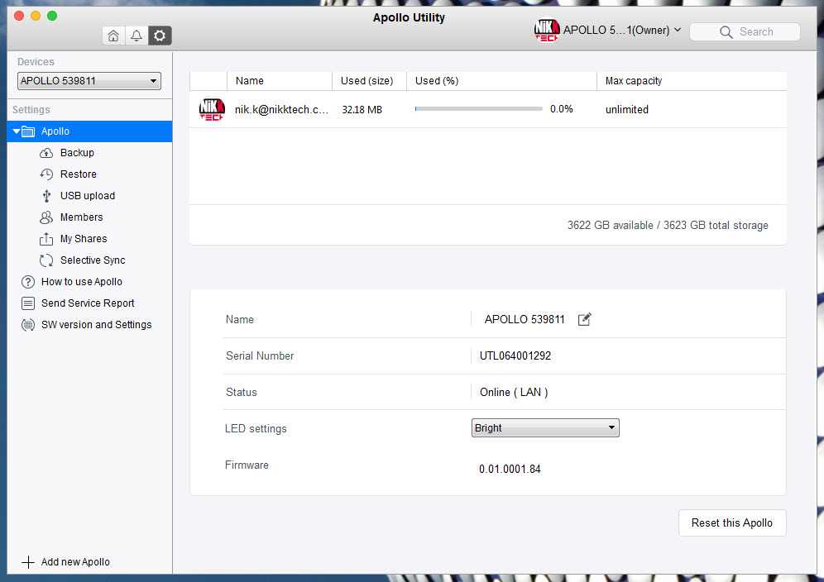Click the Reset this Apollo button
Image resolution: width=824 pixels, height=582 pixels.
tap(732, 523)
